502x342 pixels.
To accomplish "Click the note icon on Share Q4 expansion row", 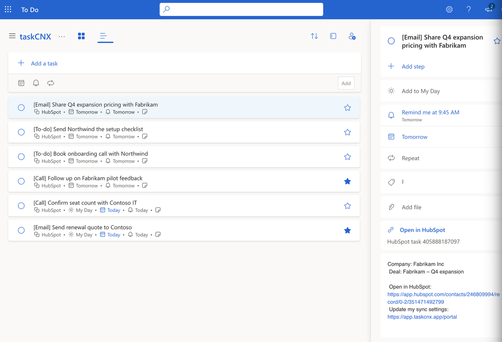I will (145, 112).
